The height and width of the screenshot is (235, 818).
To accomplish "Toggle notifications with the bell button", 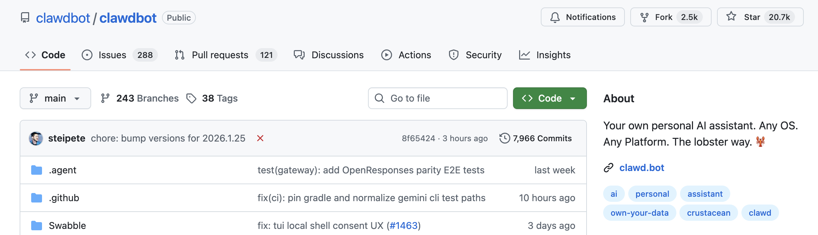I will click(582, 17).
